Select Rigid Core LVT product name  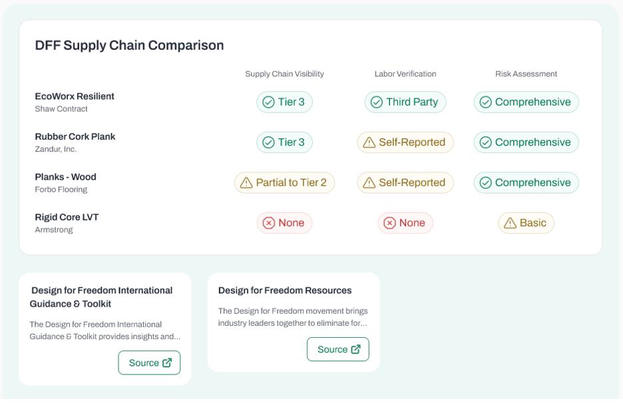[67, 217]
